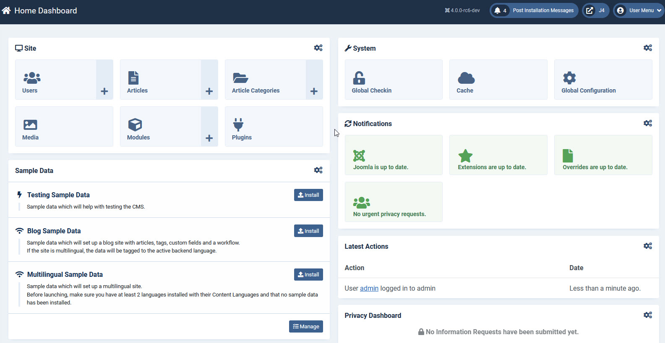Click the home icon in the header

pyautogui.click(x=6, y=10)
